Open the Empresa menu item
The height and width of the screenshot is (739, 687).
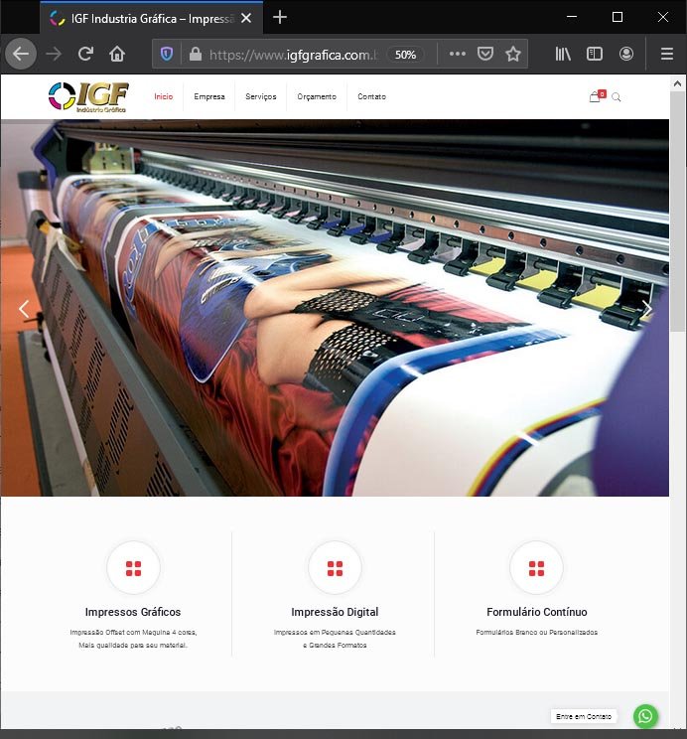pyautogui.click(x=209, y=97)
